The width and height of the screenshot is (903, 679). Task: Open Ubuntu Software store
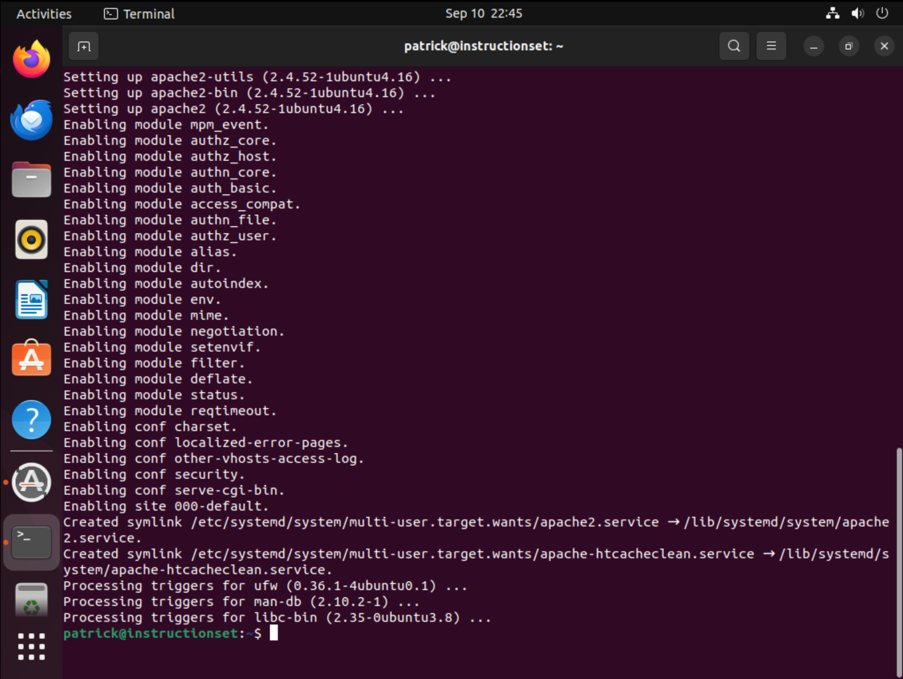coord(32,359)
